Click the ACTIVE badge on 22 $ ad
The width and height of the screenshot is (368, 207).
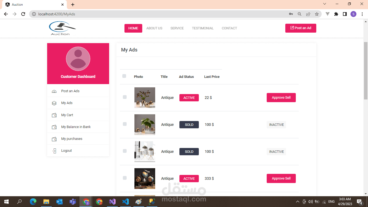(189, 98)
